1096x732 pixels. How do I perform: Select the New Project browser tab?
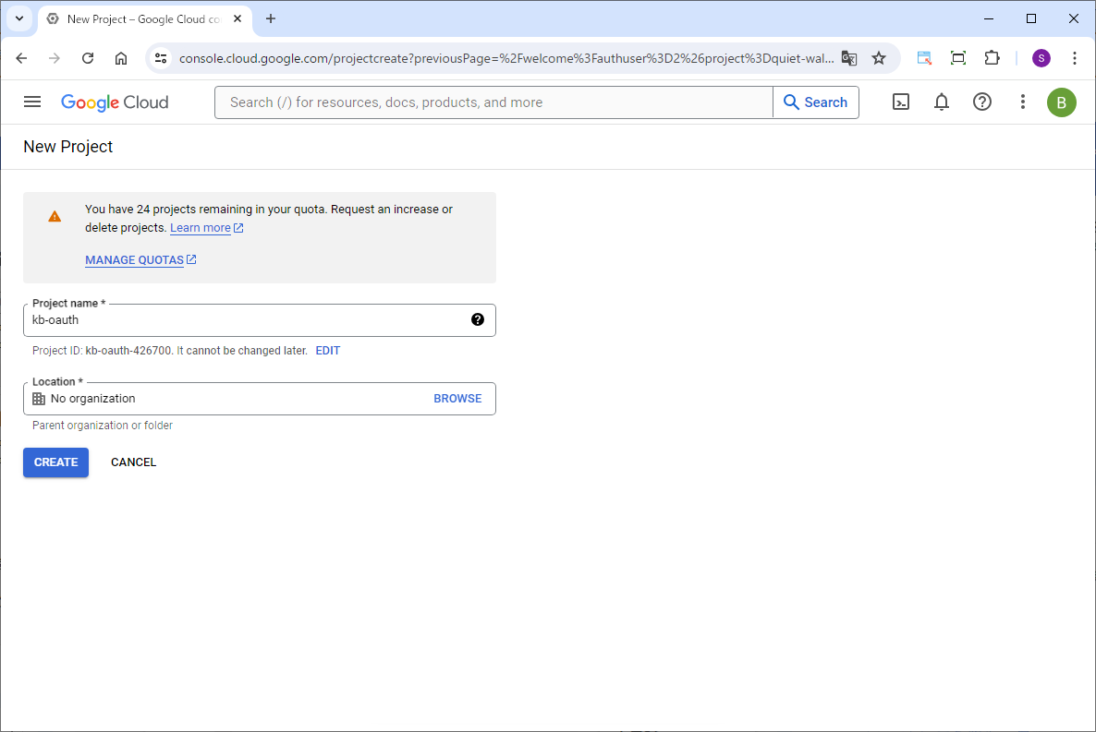pos(139,19)
